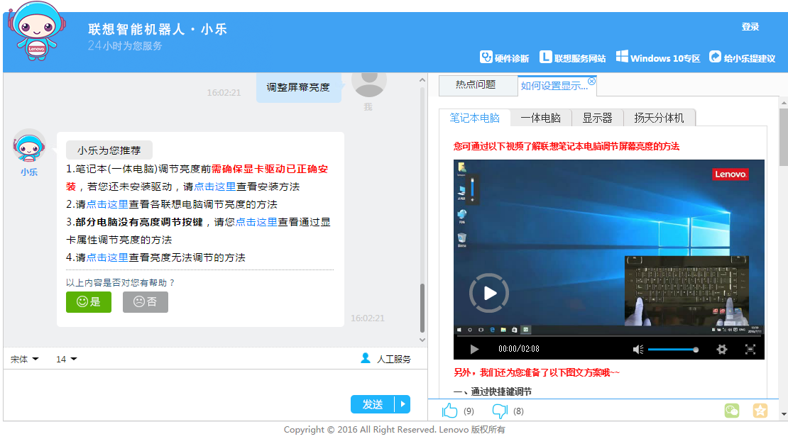This screenshot has height=439, width=788.
Task: Adjust the video volume slider
Action: (673, 350)
